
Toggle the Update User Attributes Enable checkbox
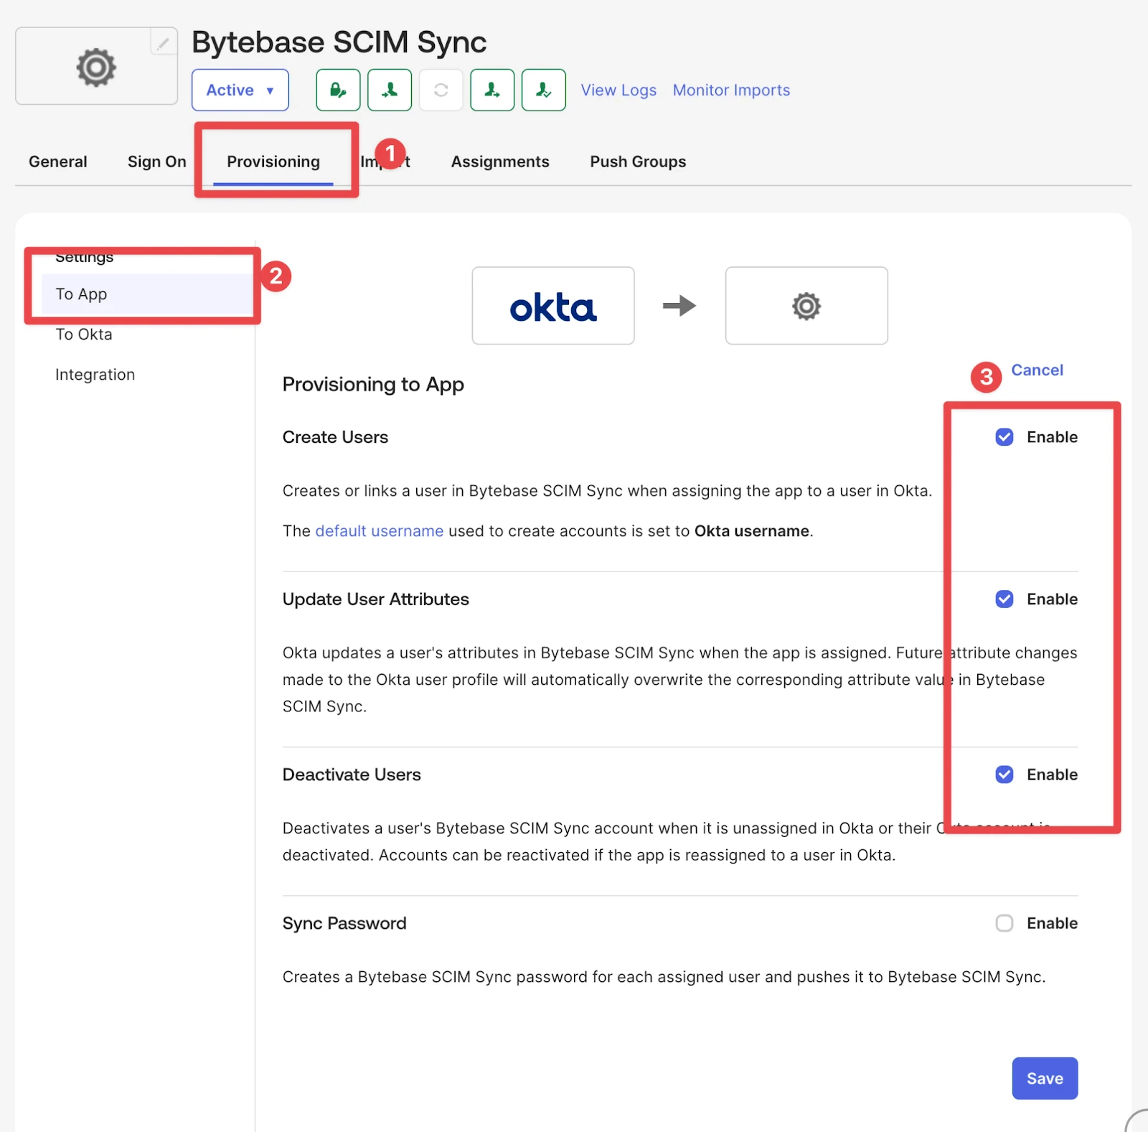[x=1004, y=599]
